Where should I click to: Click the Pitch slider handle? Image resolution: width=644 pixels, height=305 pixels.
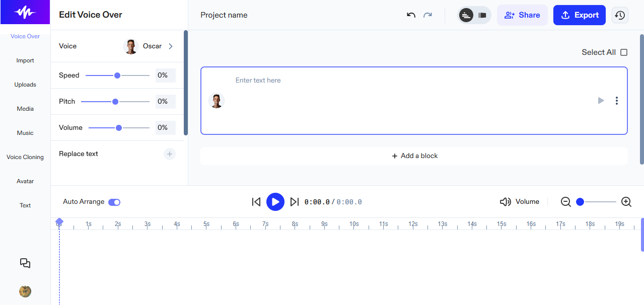(x=115, y=101)
